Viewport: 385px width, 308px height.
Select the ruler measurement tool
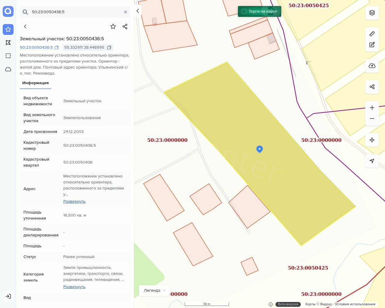click(372, 34)
